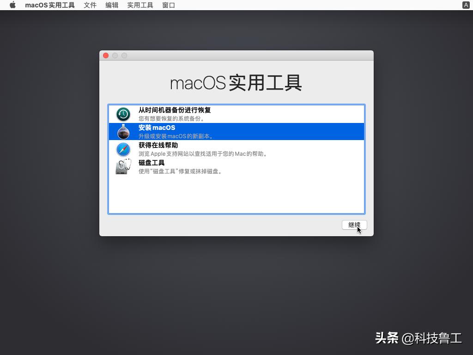The image size is (473, 355).
Task: Click the 磁盘工具 disk with stethoscope icon
Action: (123, 166)
